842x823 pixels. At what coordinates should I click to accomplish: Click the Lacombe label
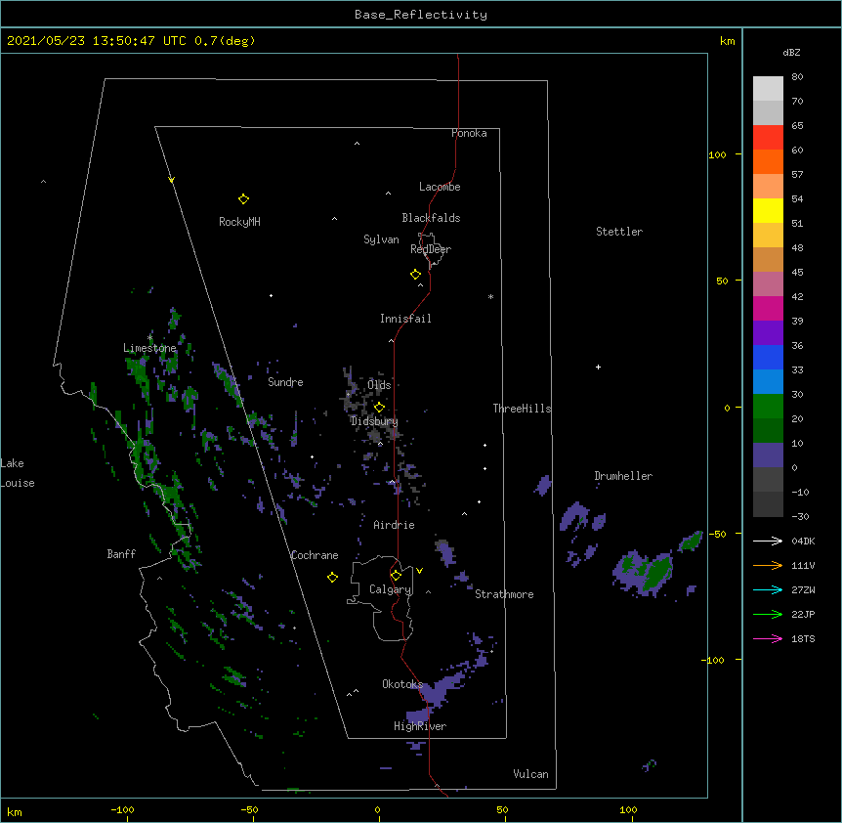coord(440,187)
